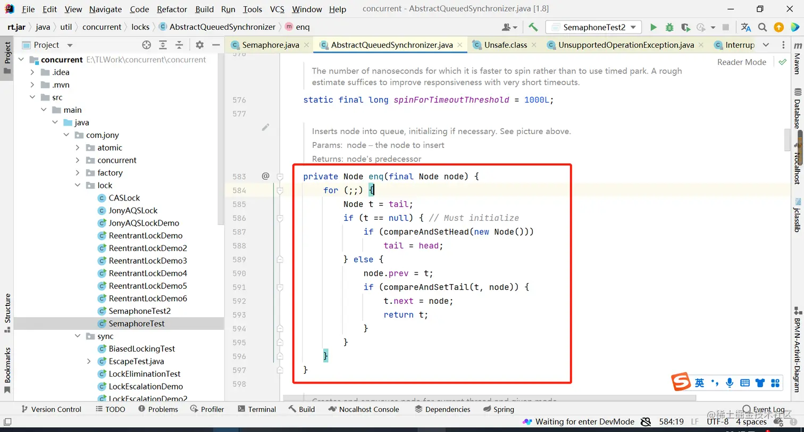
Task: Open Search Everywhere magnifier icon
Action: (763, 27)
